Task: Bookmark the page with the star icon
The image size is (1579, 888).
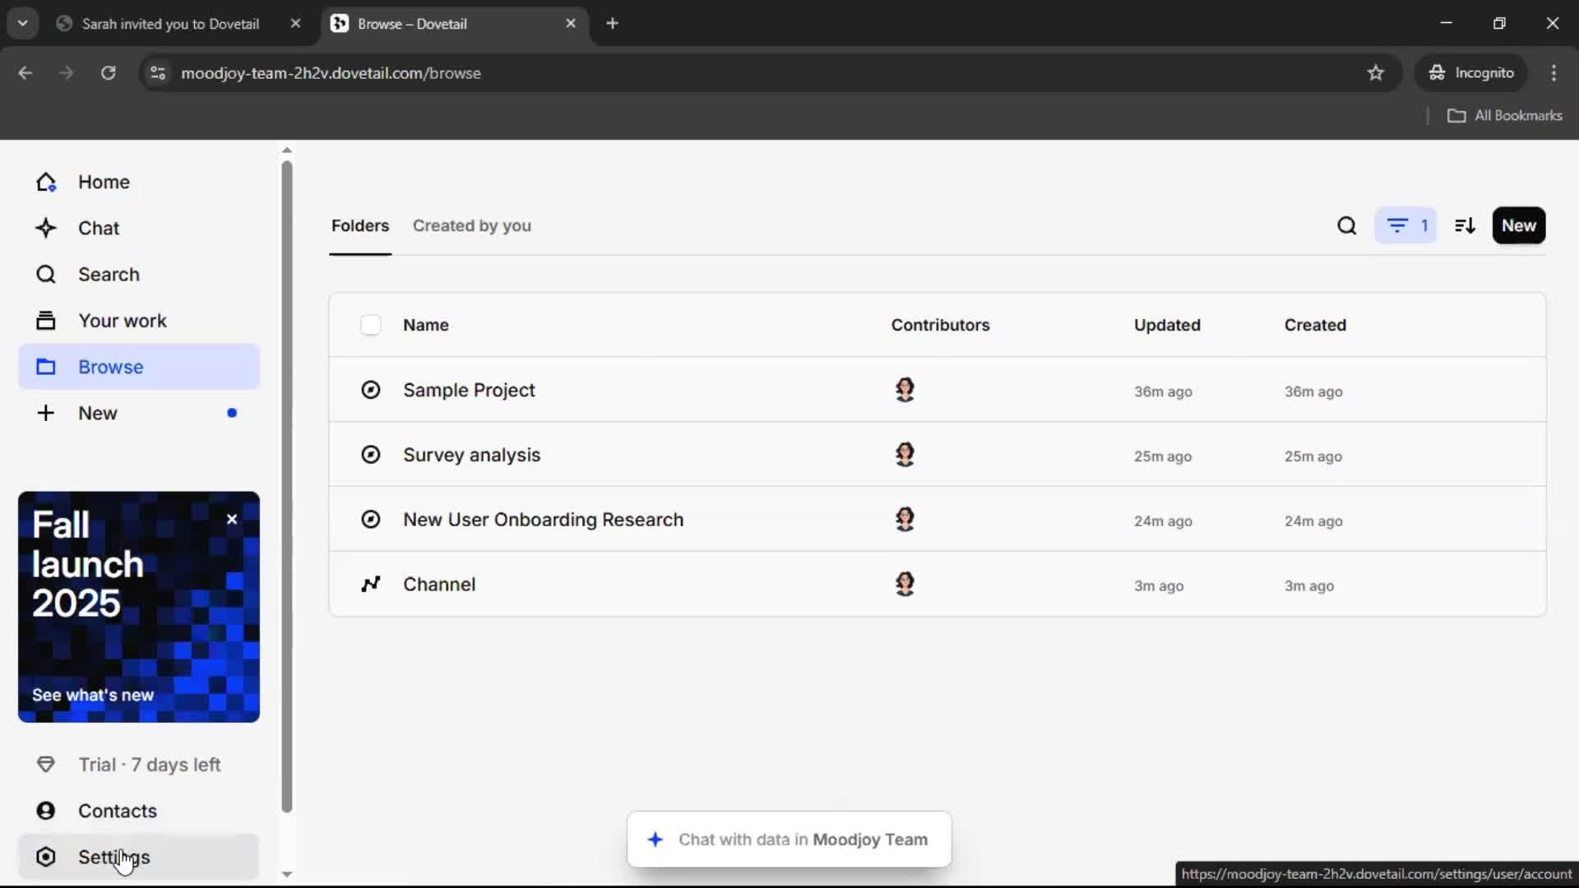Action: pos(1376,73)
